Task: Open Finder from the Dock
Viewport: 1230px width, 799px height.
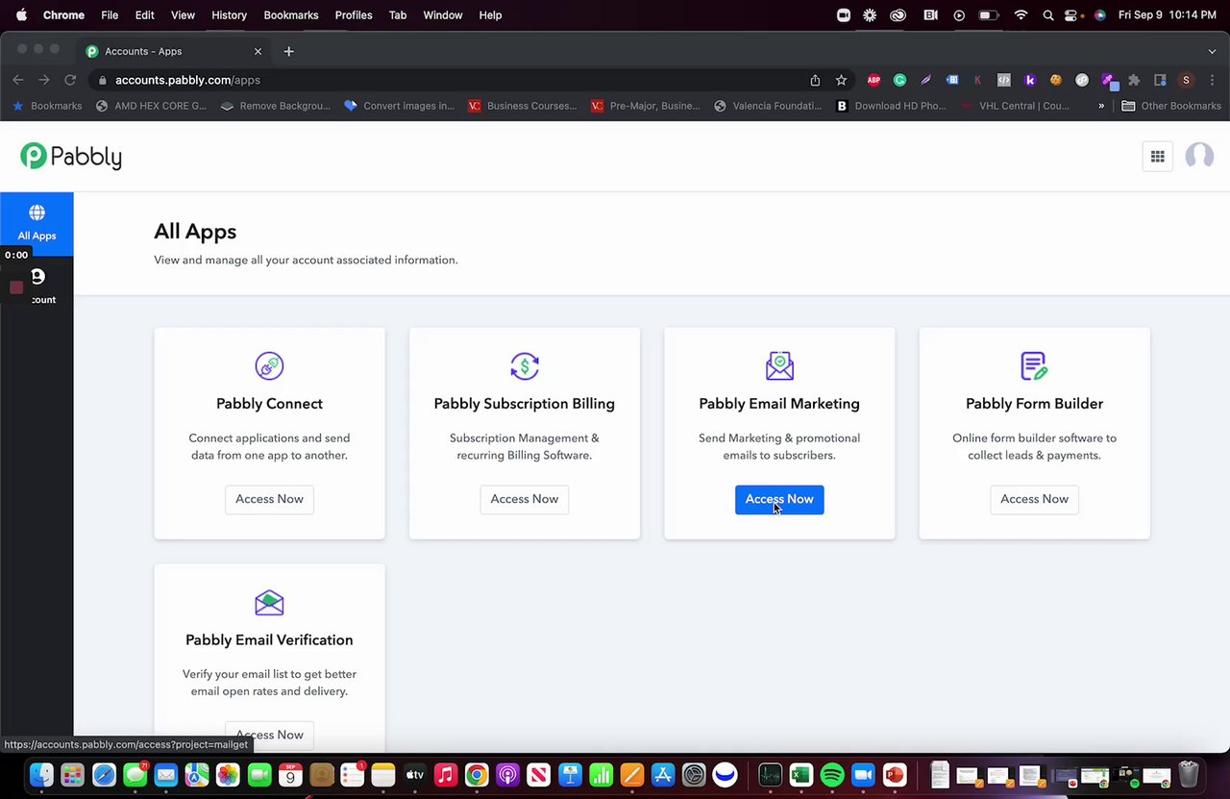Action: pos(41,774)
